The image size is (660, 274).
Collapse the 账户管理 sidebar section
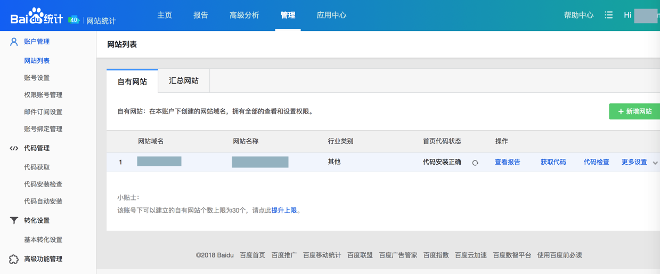click(x=37, y=42)
